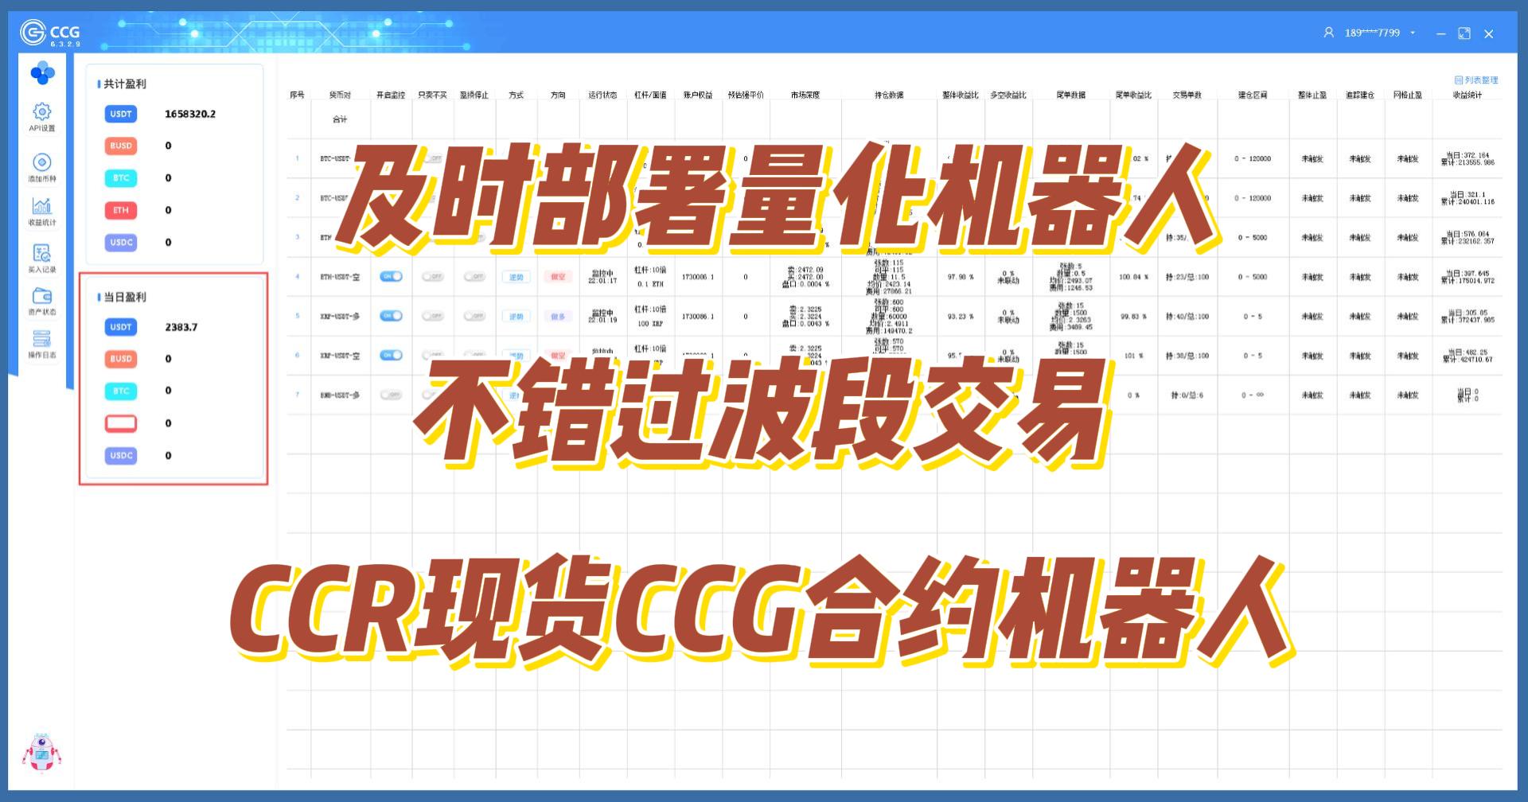Click the 运行状态 column header
The width and height of the screenshot is (1528, 802).
click(602, 95)
